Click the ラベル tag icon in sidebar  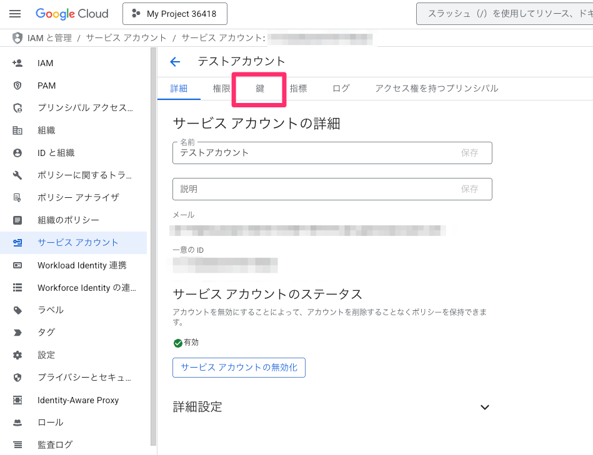pos(17,310)
